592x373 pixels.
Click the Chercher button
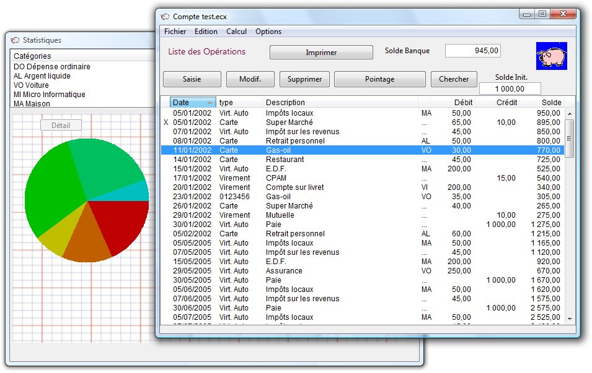click(454, 79)
